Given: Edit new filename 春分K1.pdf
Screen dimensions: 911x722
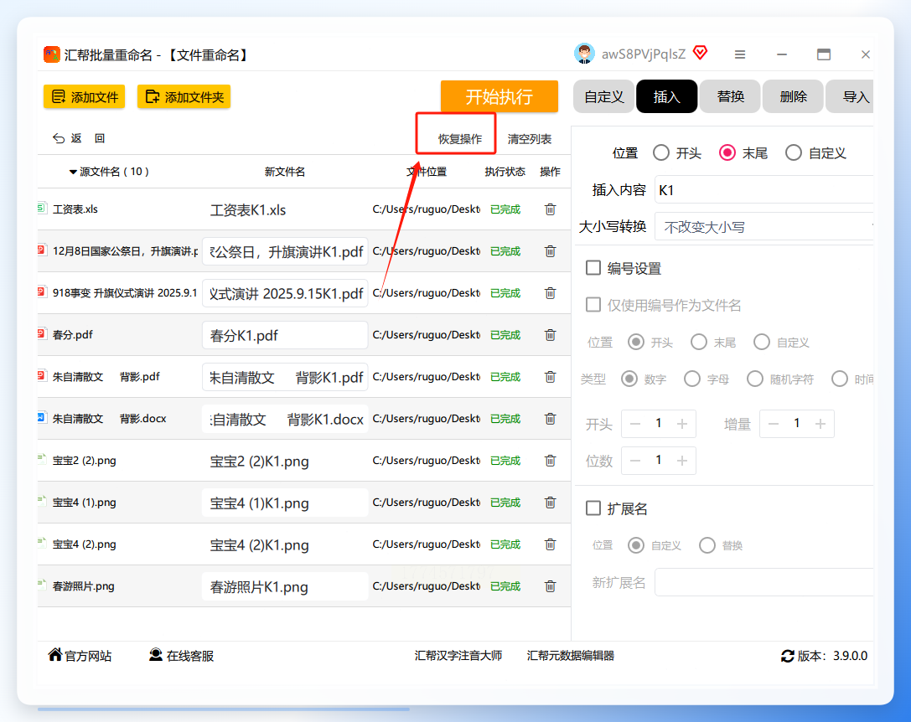Looking at the screenshot, I should click(285, 335).
